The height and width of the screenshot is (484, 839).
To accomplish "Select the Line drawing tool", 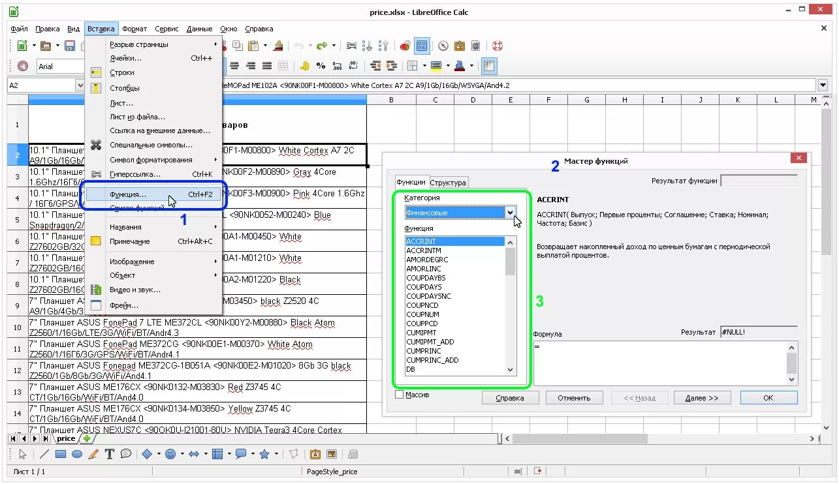I will coord(44,454).
